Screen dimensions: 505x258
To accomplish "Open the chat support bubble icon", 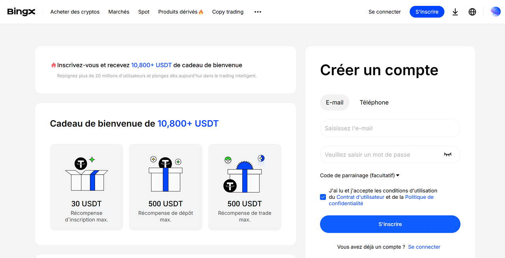I will tap(496, 11).
